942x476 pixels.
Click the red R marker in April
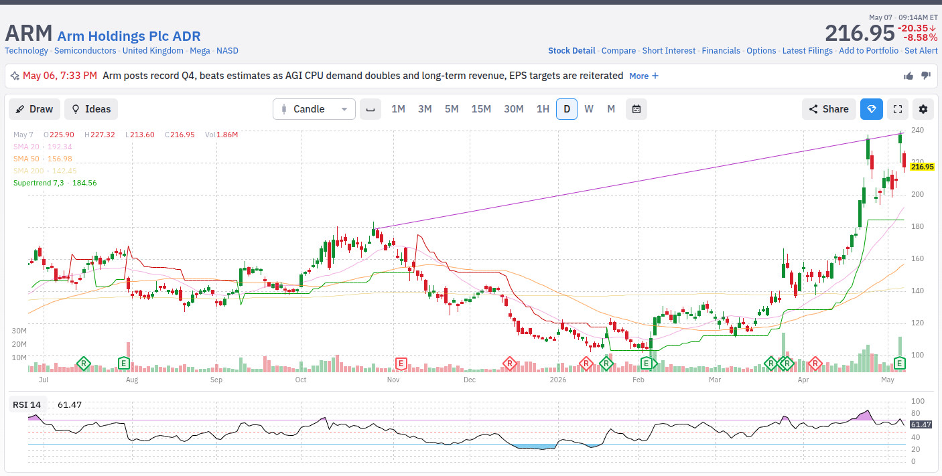pyautogui.click(x=815, y=364)
